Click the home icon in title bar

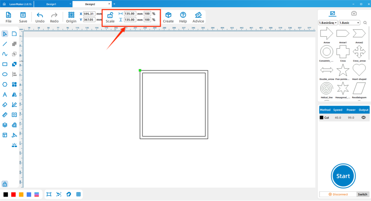point(4,4)
